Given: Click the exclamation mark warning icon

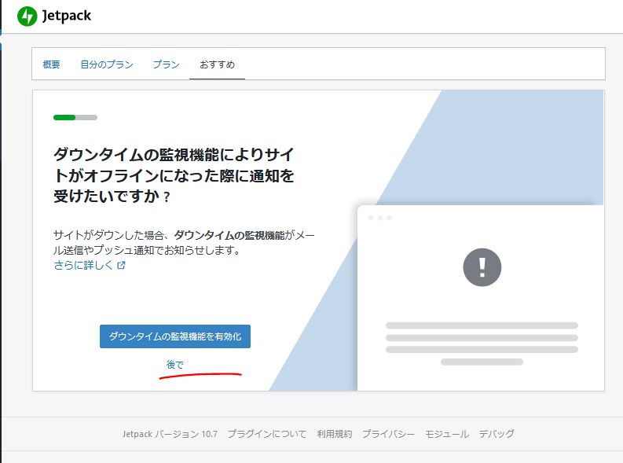Looking at the screenshot, I should pyautogui.click(x=482, y=267).
